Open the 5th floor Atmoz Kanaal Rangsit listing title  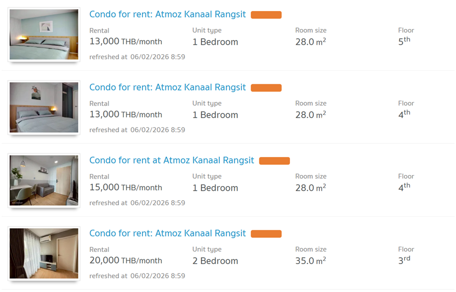click(x=168, y=15)
